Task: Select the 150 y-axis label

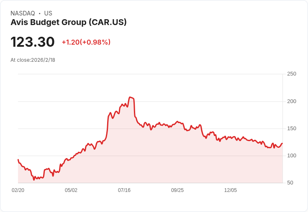Action: point(292,129)
